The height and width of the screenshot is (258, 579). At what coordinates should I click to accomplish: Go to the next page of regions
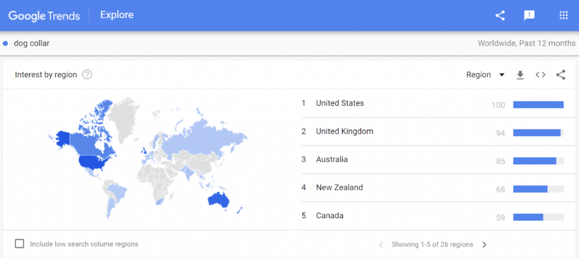pos(485,244)
